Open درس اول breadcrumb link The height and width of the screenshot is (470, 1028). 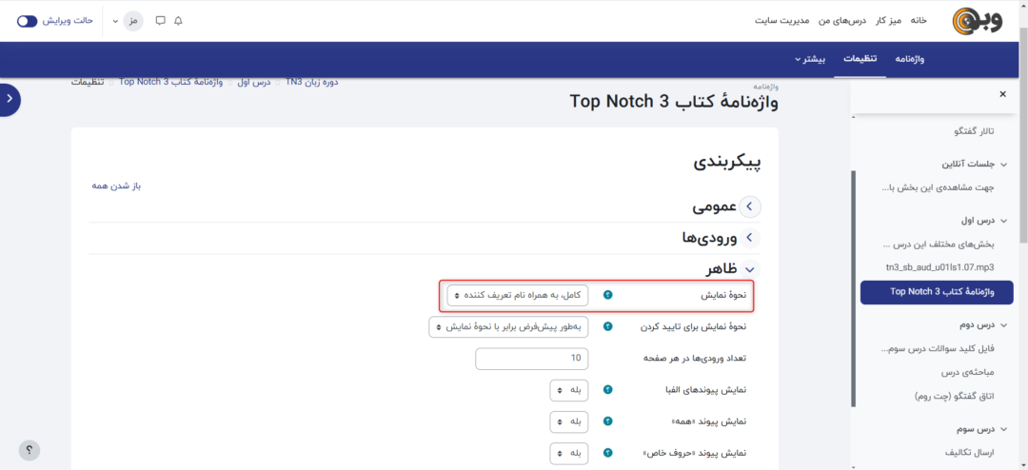pyautogui.click(x=255, y=82)
